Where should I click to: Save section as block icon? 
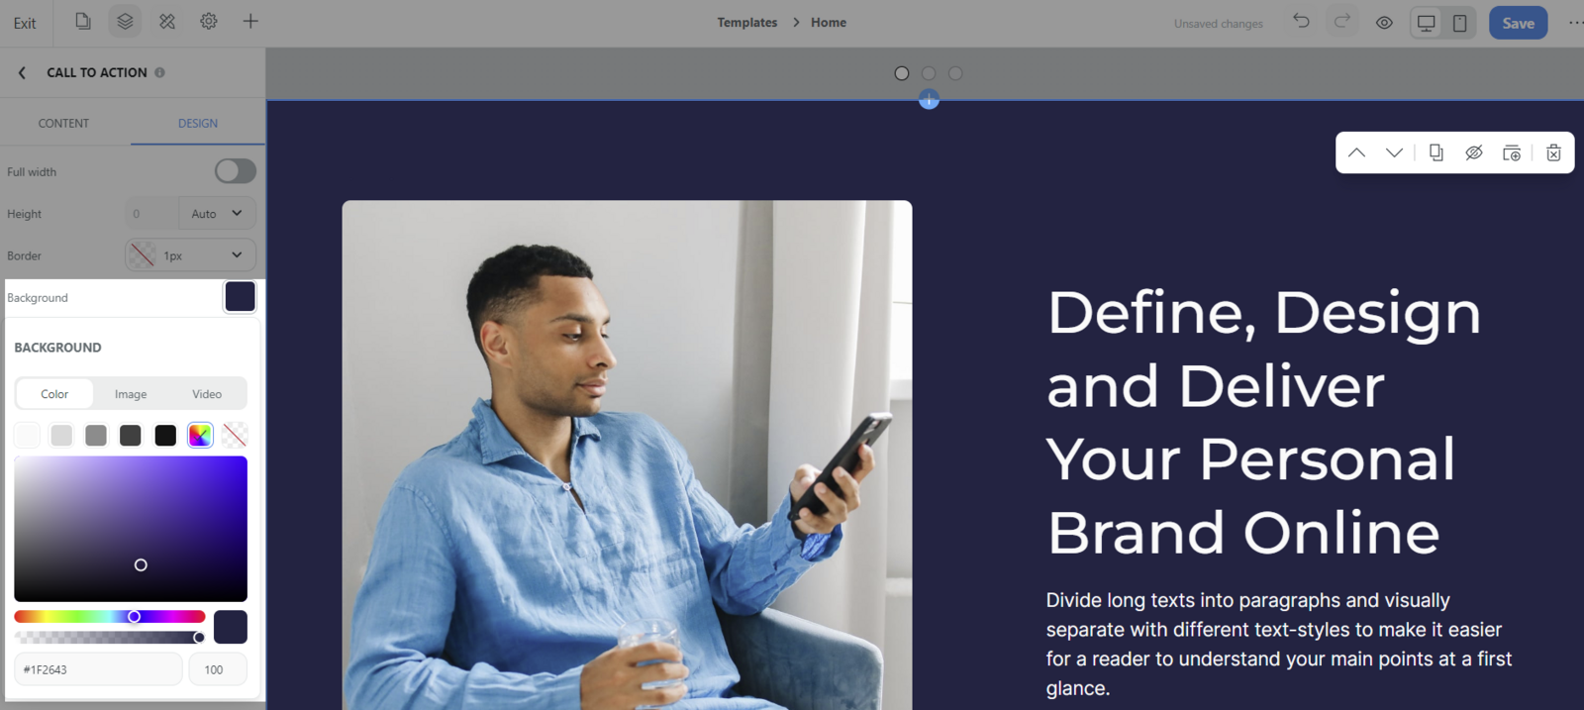(x=1512, y=152)
